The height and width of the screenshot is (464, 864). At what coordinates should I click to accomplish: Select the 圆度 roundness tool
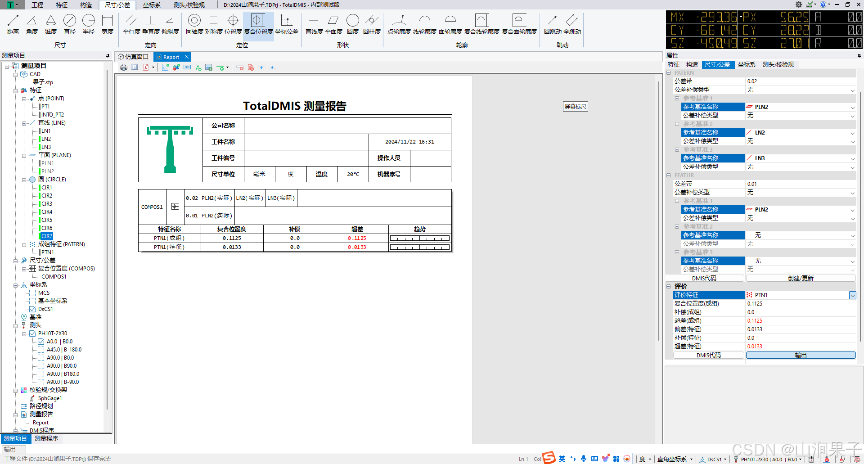[x=353, y=24]
